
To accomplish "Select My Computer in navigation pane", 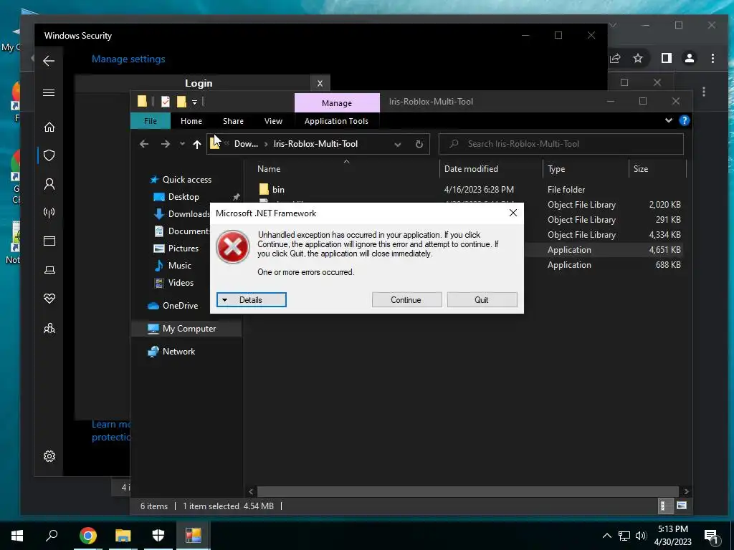I will pyautogui.click(x=189, y=328).
